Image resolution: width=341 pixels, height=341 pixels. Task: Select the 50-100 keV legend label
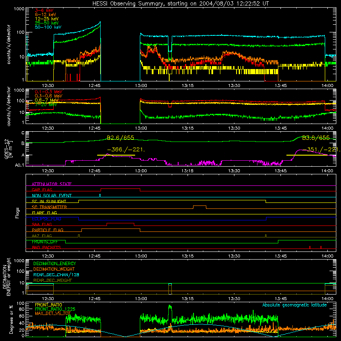[48, 27]
